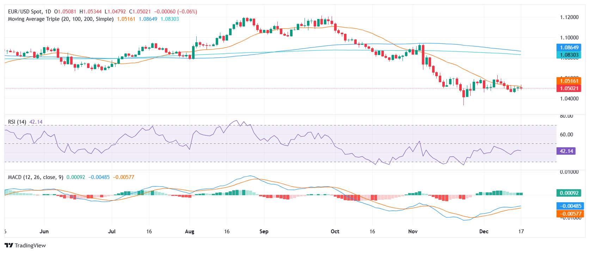Click the 1.12000 level on price axis
Viewport: 590px width, 253px height.
(569, 17)
